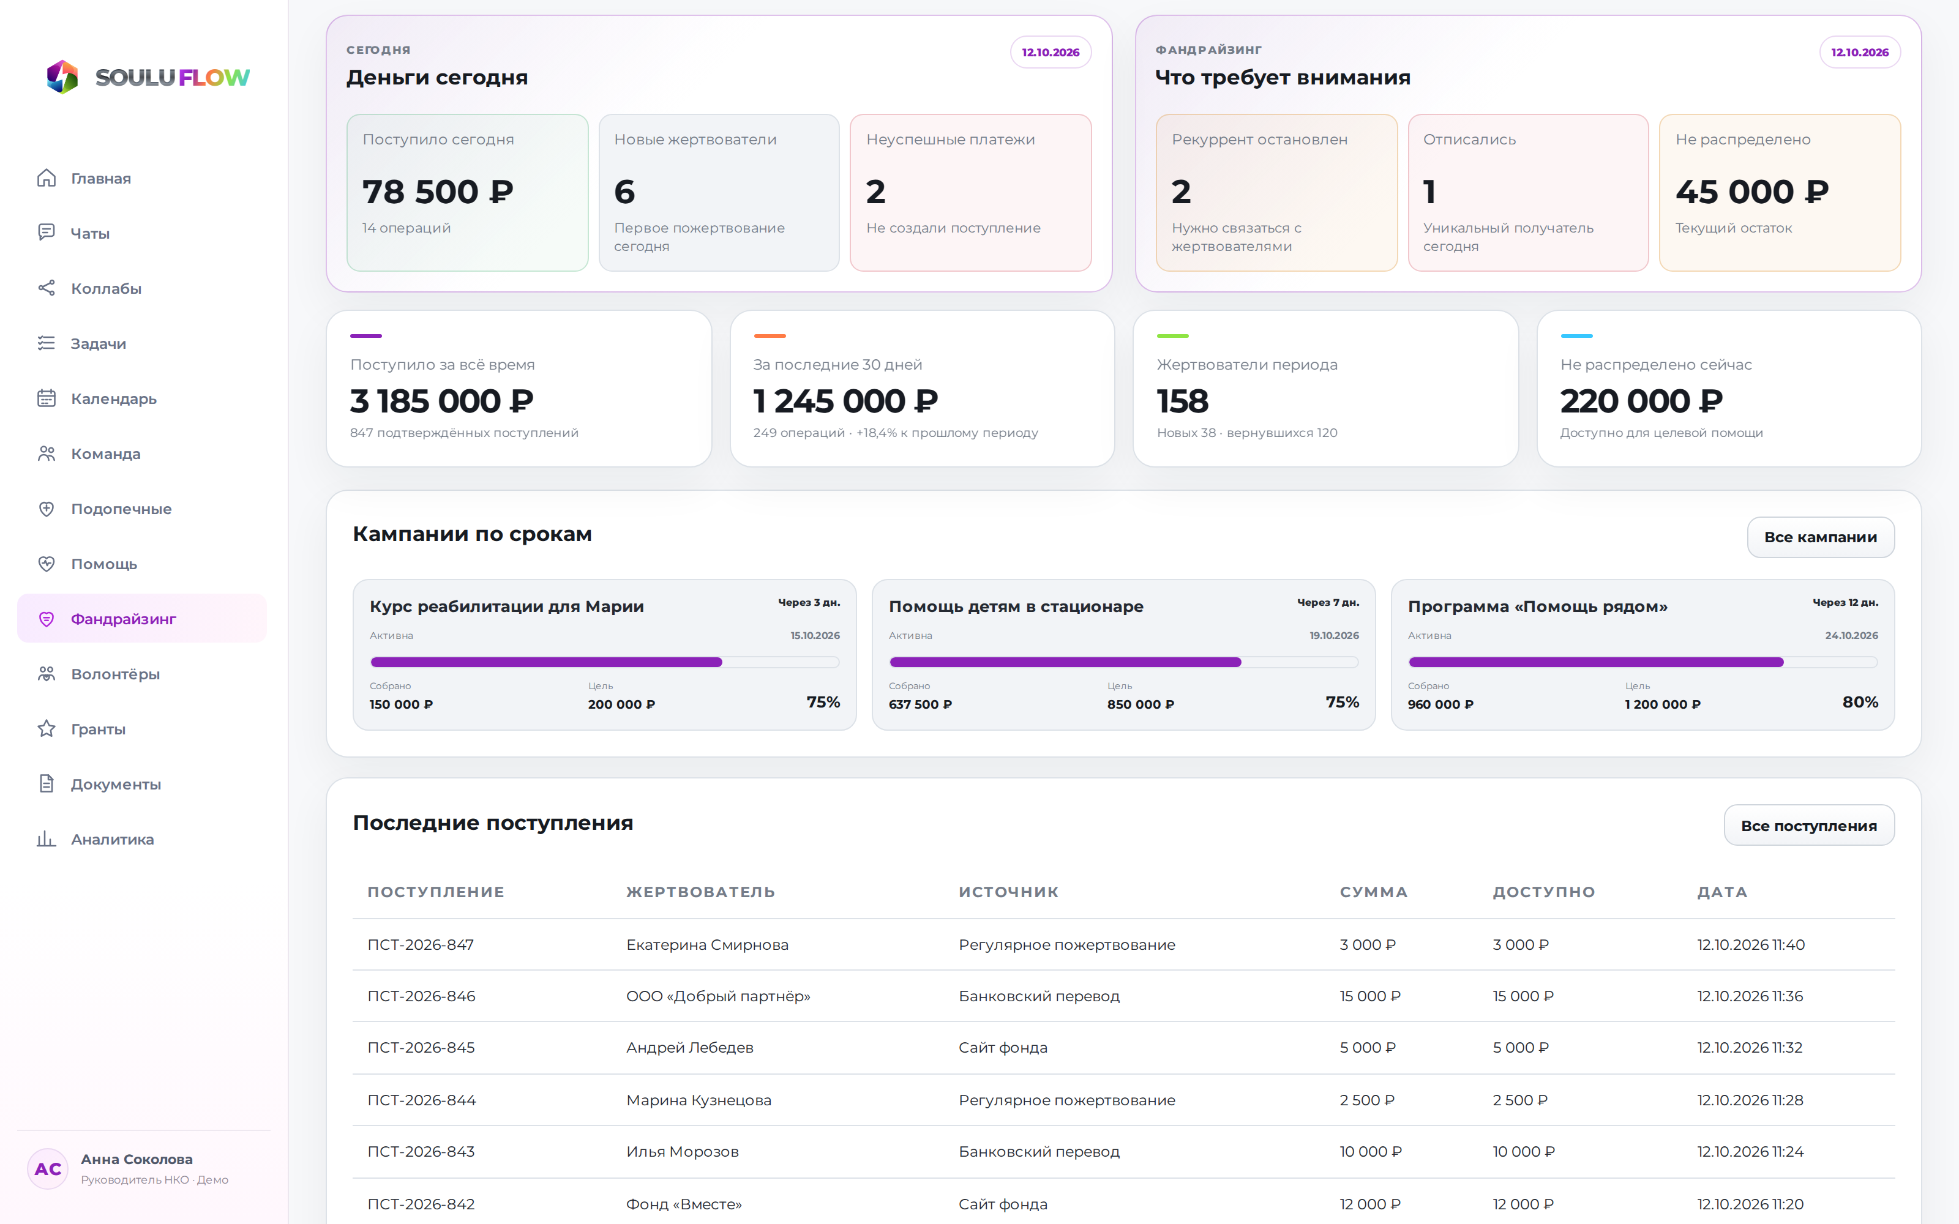Open Программа «Помощь рядом» campaign card
Viewport: 1959px width, 1224px height.
click(1642, 654)
